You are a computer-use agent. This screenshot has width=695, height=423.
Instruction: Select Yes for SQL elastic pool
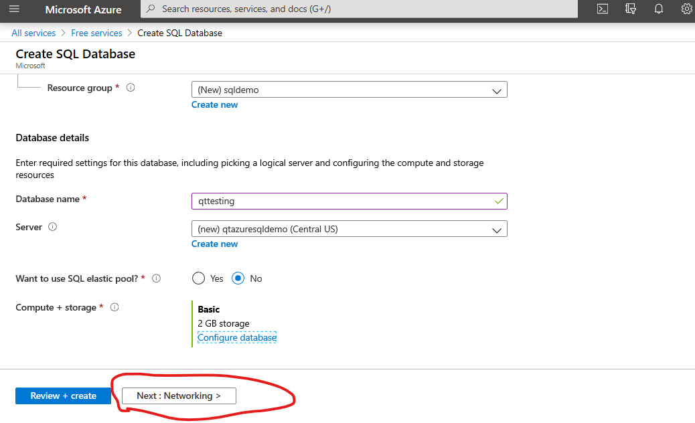pos(198,278)
